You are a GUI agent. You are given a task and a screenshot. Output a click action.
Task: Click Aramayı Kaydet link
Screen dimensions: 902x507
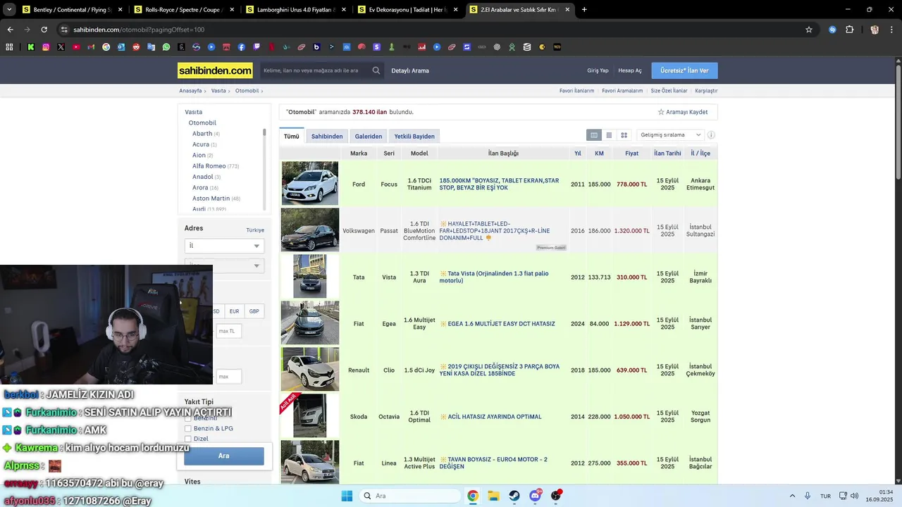683,112
